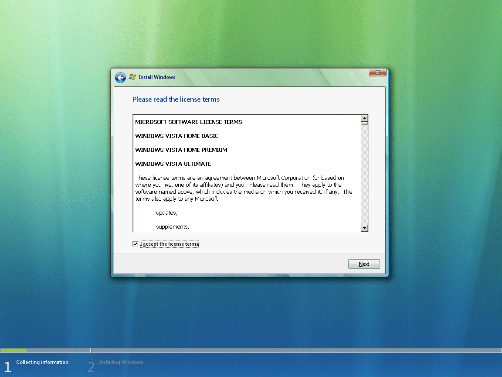The image size is (502, 377).
Task: Click the blue Back arrow button
Action: pos(120,78)
